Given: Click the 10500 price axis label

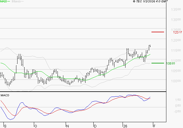Looking at the screenshot, I should (176, 71).
